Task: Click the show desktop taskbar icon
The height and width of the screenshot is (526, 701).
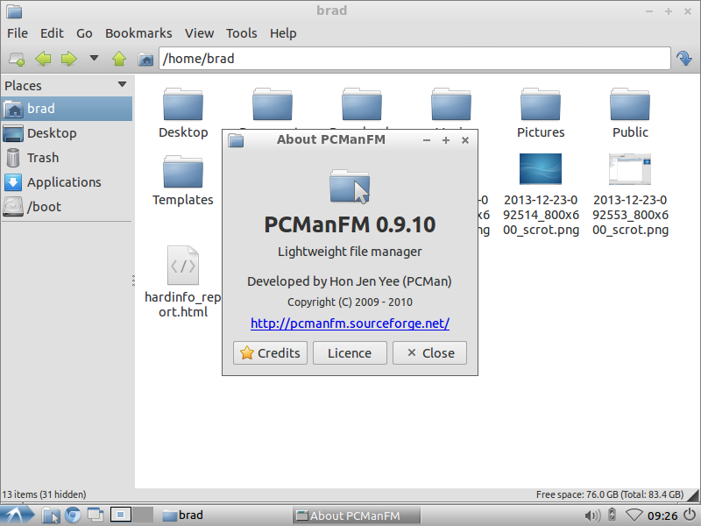Action: click(96, 515)
